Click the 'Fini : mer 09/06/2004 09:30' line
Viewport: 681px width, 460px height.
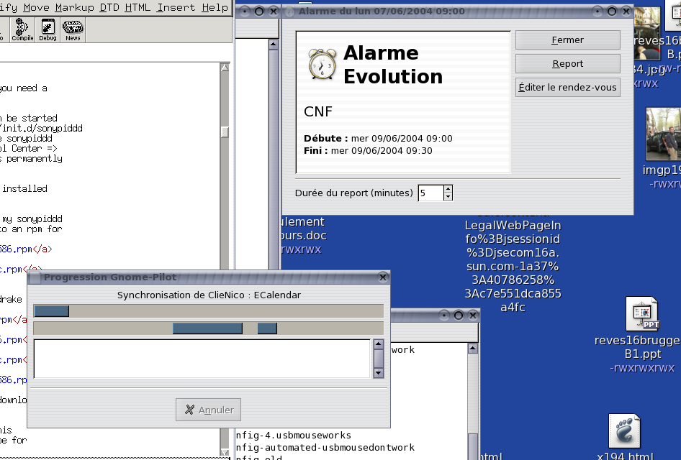click(x=368, y=151)
